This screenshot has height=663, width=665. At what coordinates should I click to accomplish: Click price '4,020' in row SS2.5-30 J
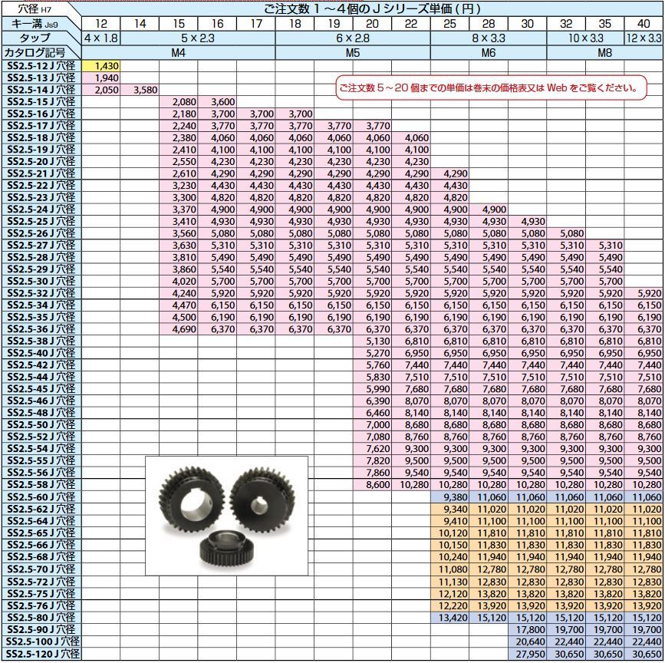[179, 281]
